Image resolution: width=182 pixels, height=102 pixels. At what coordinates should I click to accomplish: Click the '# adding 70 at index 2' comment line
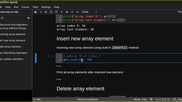(x=82, y=56)
